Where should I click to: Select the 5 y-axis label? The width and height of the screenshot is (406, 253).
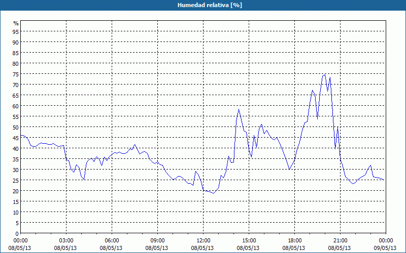tap(17, 223)
